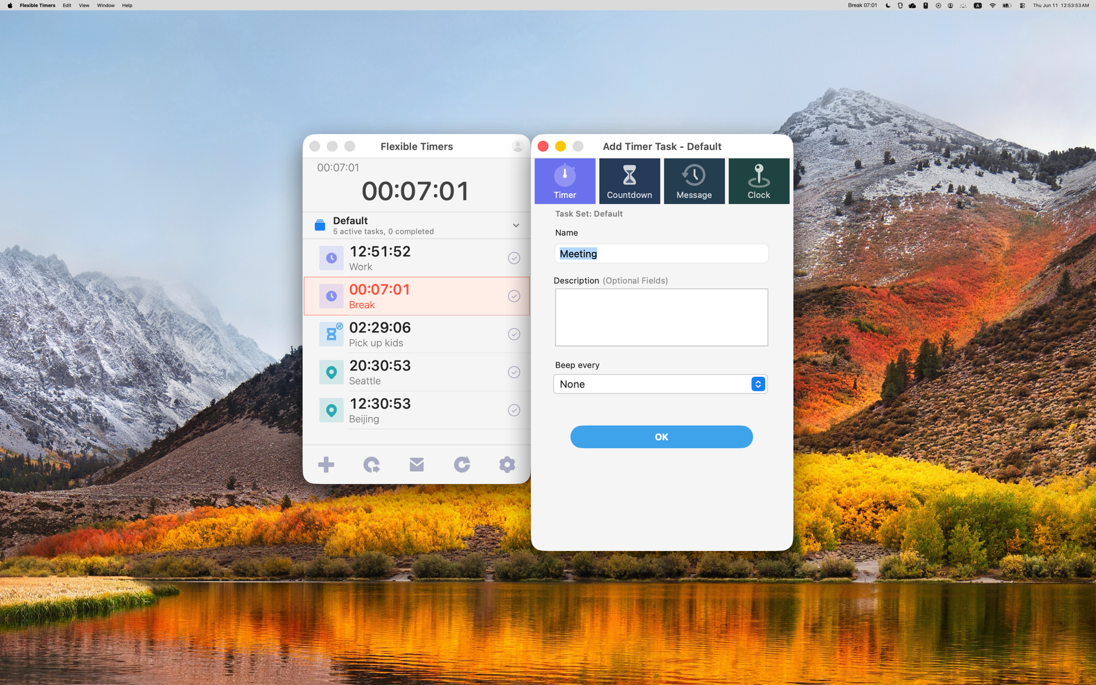Open the Flexible Timers app menu
The image size is (1096, 685).
pos(37,5)
